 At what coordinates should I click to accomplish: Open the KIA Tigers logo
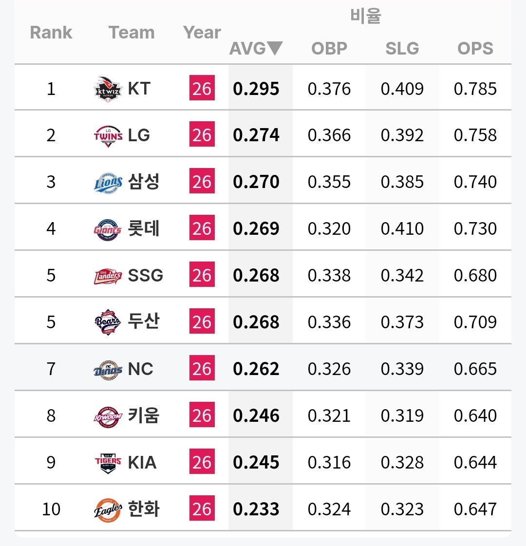(108, 463)
